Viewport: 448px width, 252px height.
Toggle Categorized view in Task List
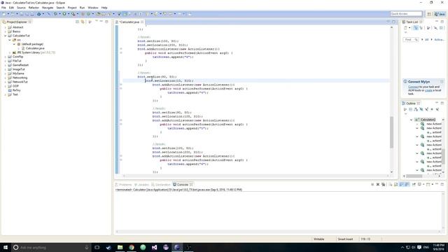416,28
